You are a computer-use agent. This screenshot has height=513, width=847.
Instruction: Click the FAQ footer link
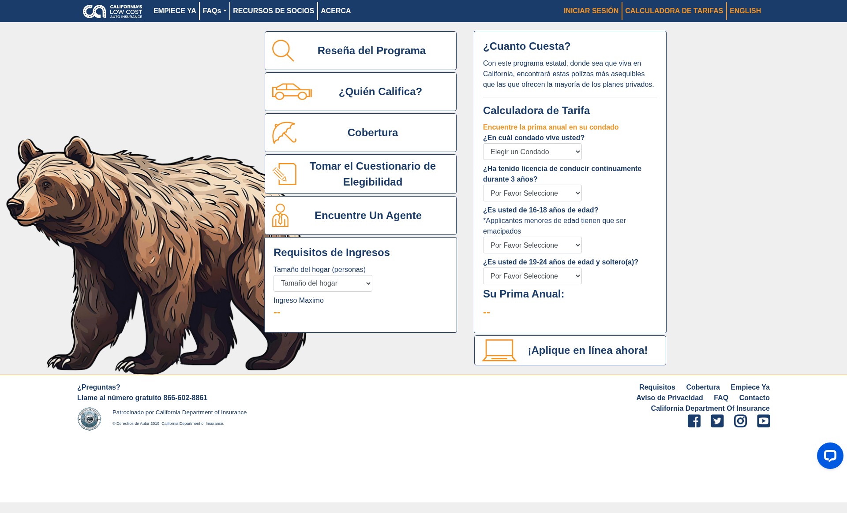pos(721,398)
